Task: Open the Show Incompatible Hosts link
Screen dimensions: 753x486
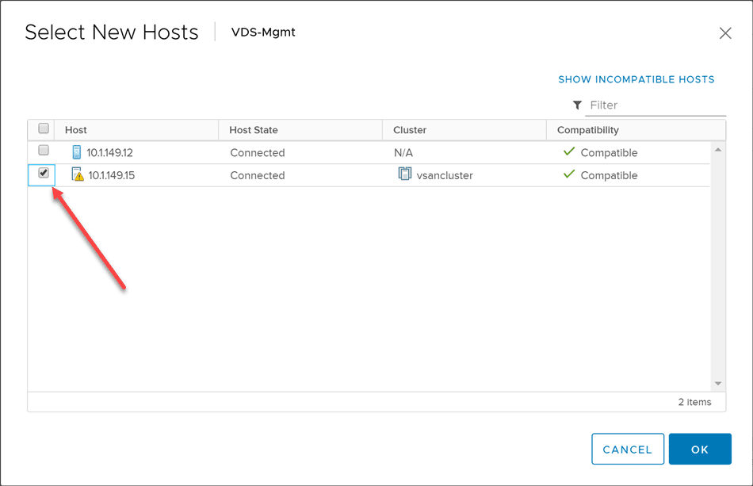Action: click(636, 79)
